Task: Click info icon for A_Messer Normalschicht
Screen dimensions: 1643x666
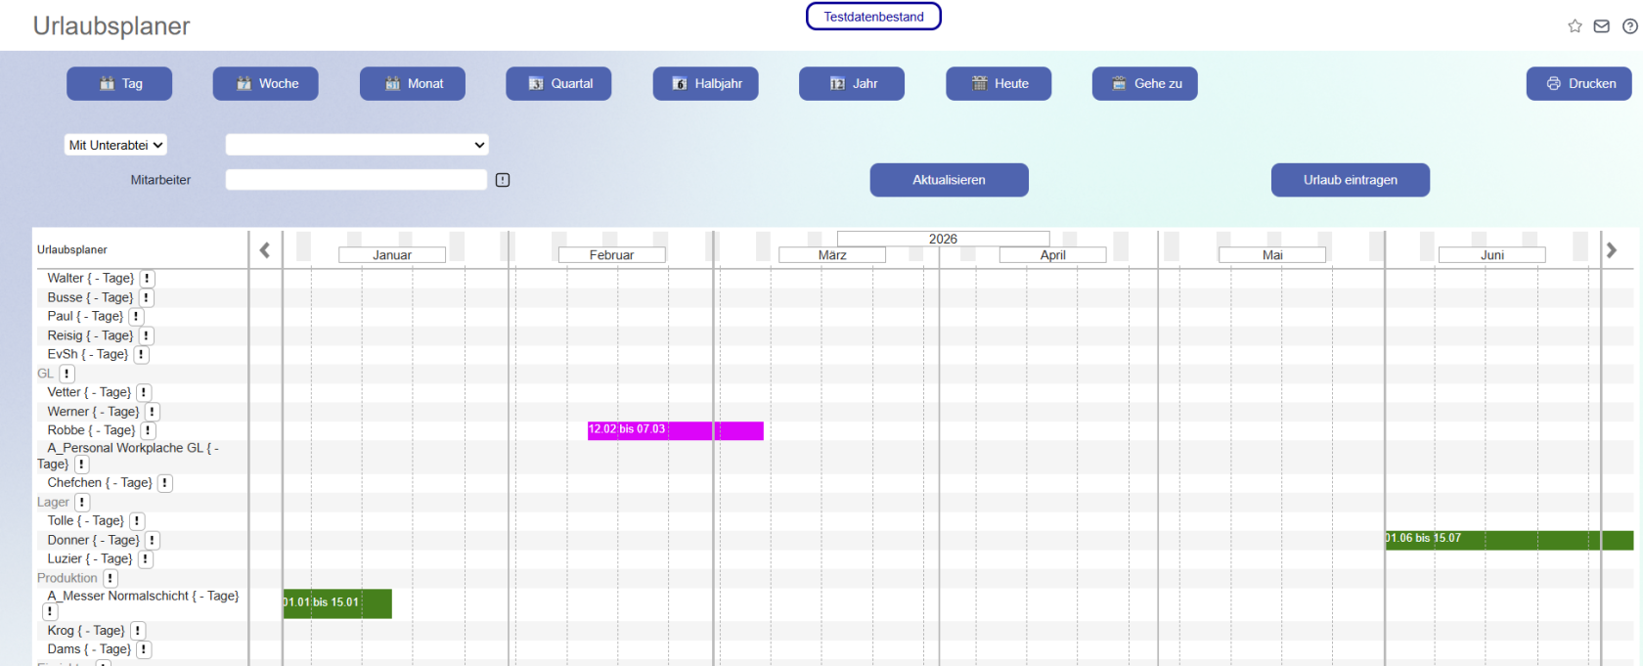Action: pyautogui.click(x=50, y=611)
